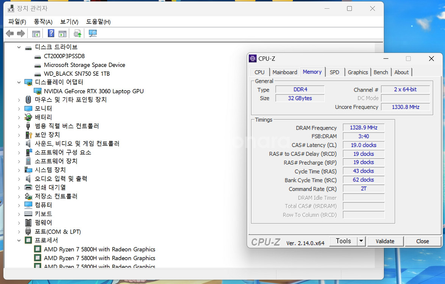
Task: Collapse the 프로세서 category
Action: (x=19, y=240)
